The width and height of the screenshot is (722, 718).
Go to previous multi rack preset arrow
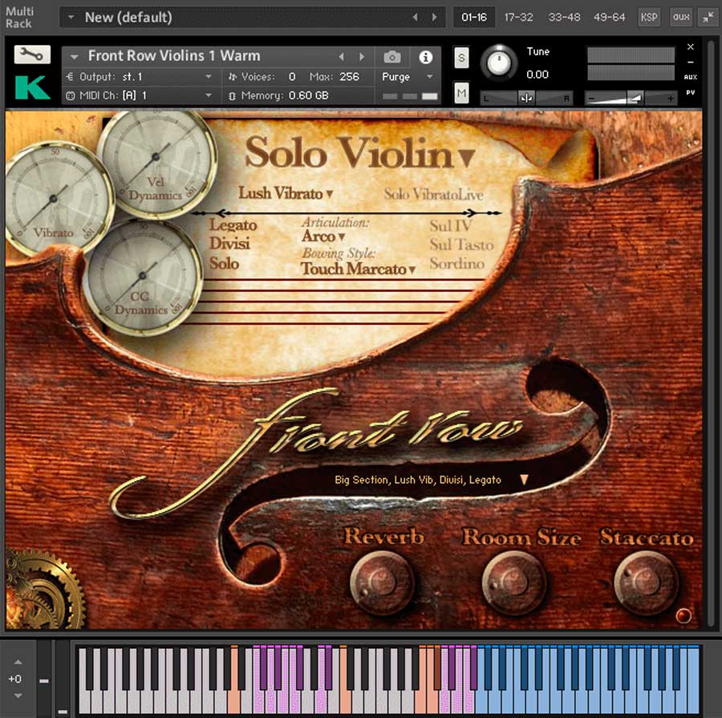click(415, 17)
